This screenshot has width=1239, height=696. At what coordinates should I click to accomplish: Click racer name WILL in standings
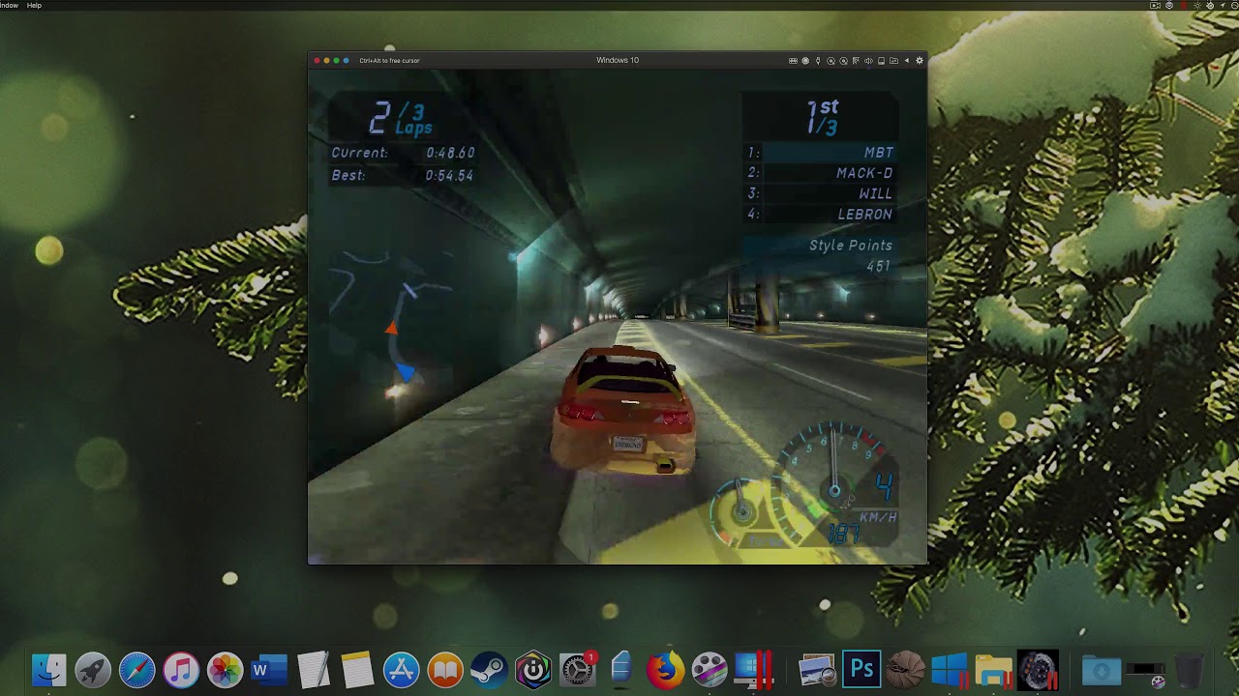point(876,193)
